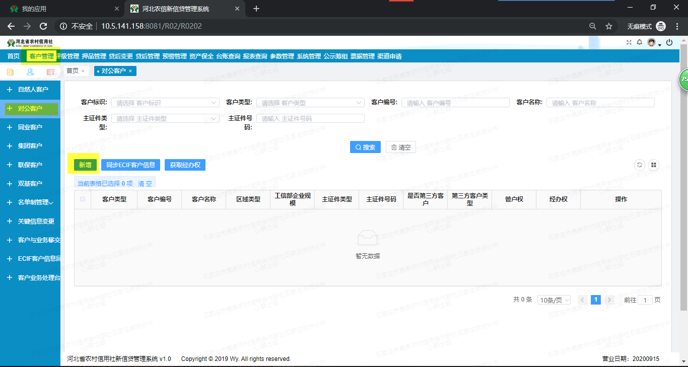Open the 客户类型 selection dropdown

pyautogui.click(x=310, y=102)
